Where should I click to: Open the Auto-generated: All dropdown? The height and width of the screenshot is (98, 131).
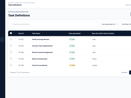109,24
